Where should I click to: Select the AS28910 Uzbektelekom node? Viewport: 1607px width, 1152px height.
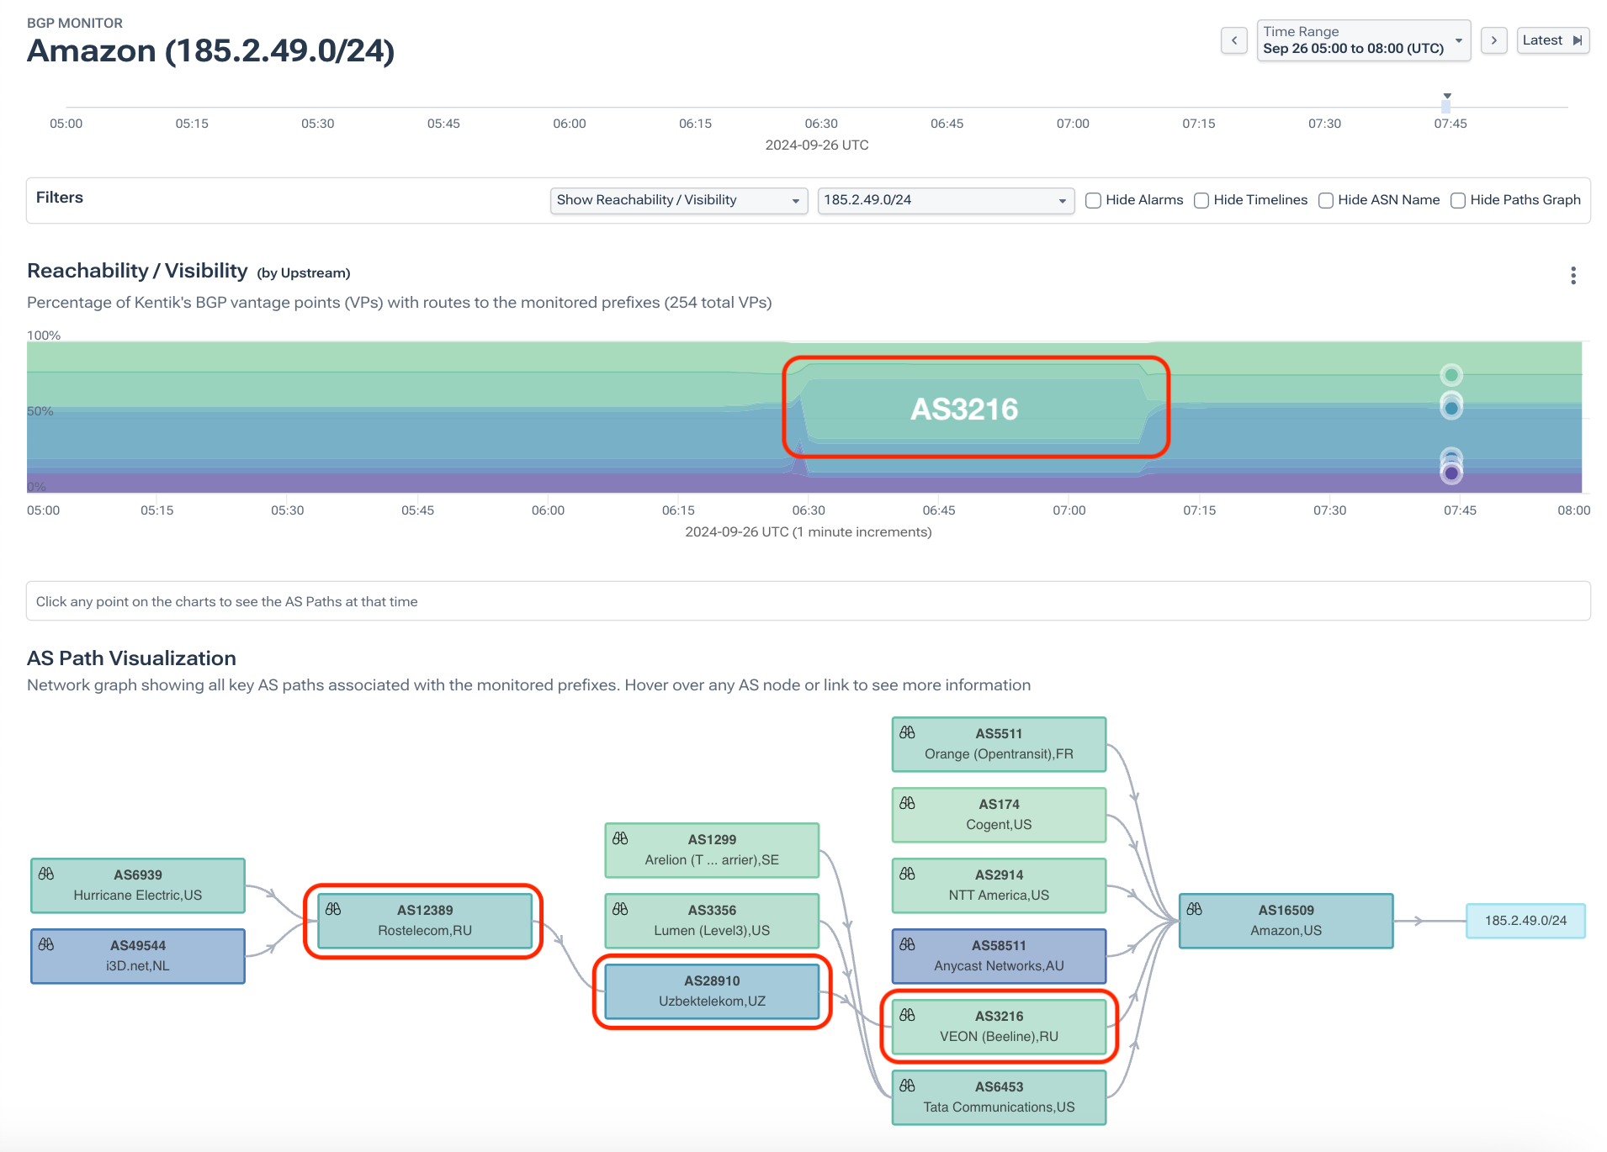[712, 991]
